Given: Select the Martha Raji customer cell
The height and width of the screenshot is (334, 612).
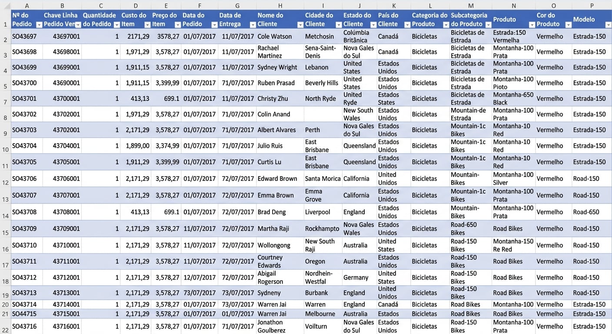Looking at the screenshot, I should (280, 229).
